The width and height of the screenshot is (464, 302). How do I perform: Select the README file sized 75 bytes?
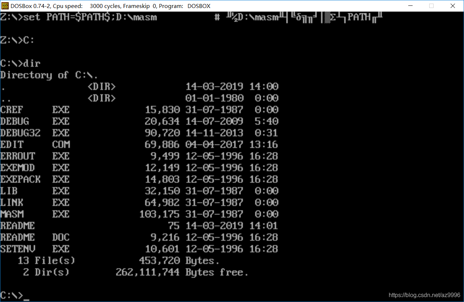[x=17, y=226]
